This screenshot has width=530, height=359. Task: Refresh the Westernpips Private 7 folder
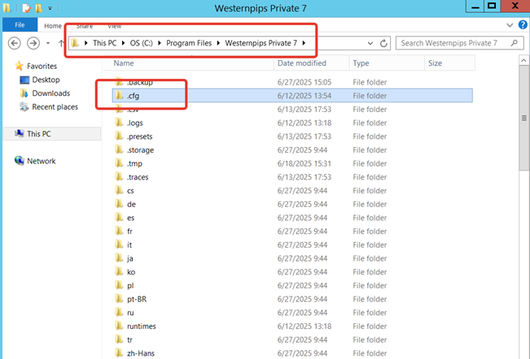(x=383, y=43)
